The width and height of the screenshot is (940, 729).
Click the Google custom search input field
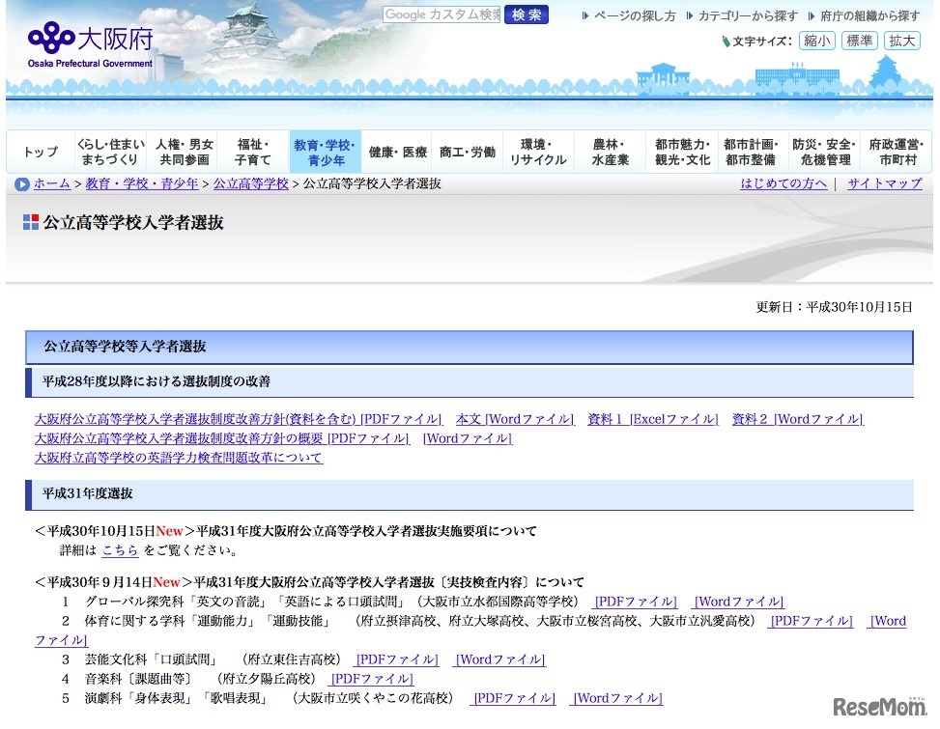click(x=442, y=14)
